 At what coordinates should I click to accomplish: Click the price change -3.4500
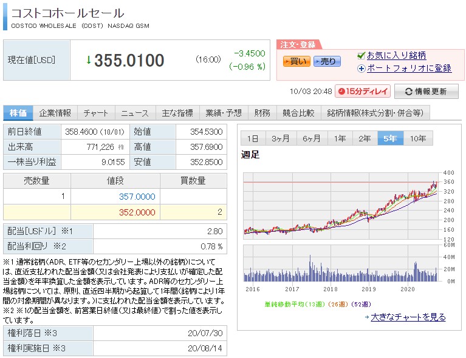250,53
